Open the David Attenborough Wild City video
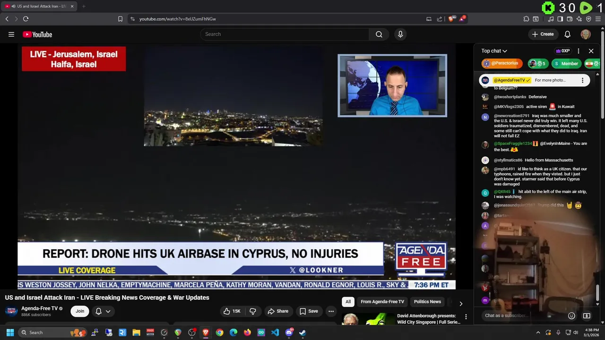This screenshot has height=340, width=605. [429, 319]
